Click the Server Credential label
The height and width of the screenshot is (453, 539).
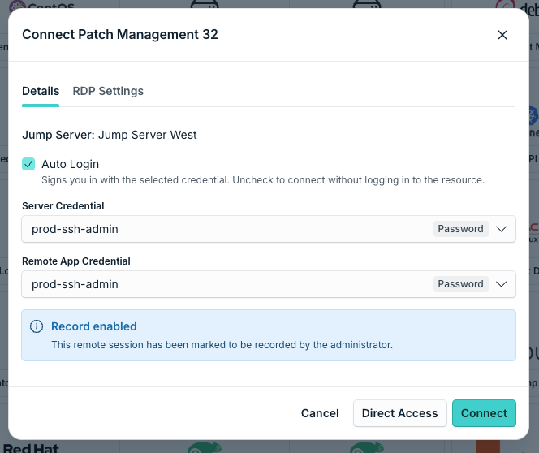point(63,206)
